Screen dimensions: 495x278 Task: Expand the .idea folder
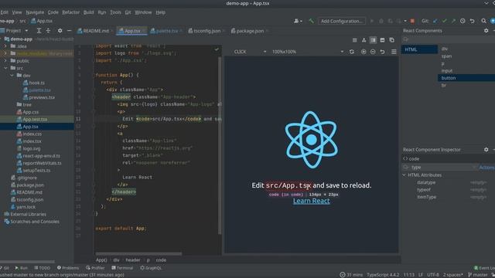click(5, 46)
